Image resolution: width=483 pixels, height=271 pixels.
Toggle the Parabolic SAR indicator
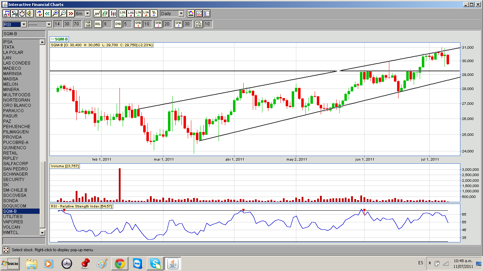coord(88,24)
